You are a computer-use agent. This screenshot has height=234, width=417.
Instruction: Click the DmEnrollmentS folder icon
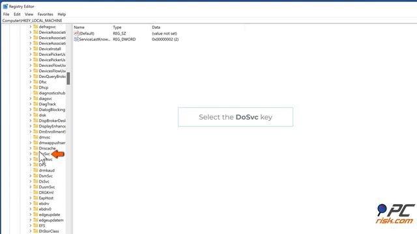click(x=36, y=131)
